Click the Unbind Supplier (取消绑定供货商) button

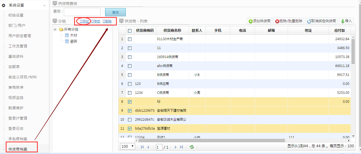pos(321,21)
